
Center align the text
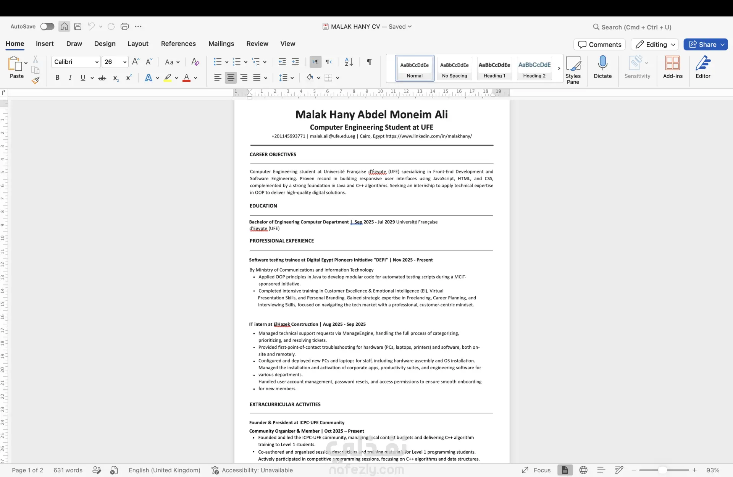(x=231, y=78)
